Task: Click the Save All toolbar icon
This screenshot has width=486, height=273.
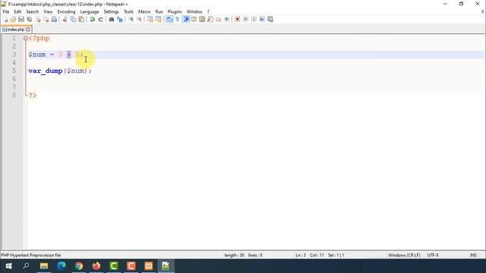Action: click(x=30, y=19)
